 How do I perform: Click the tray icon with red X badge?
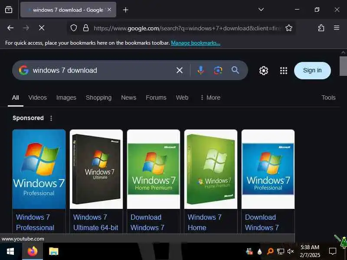(249, 251)
